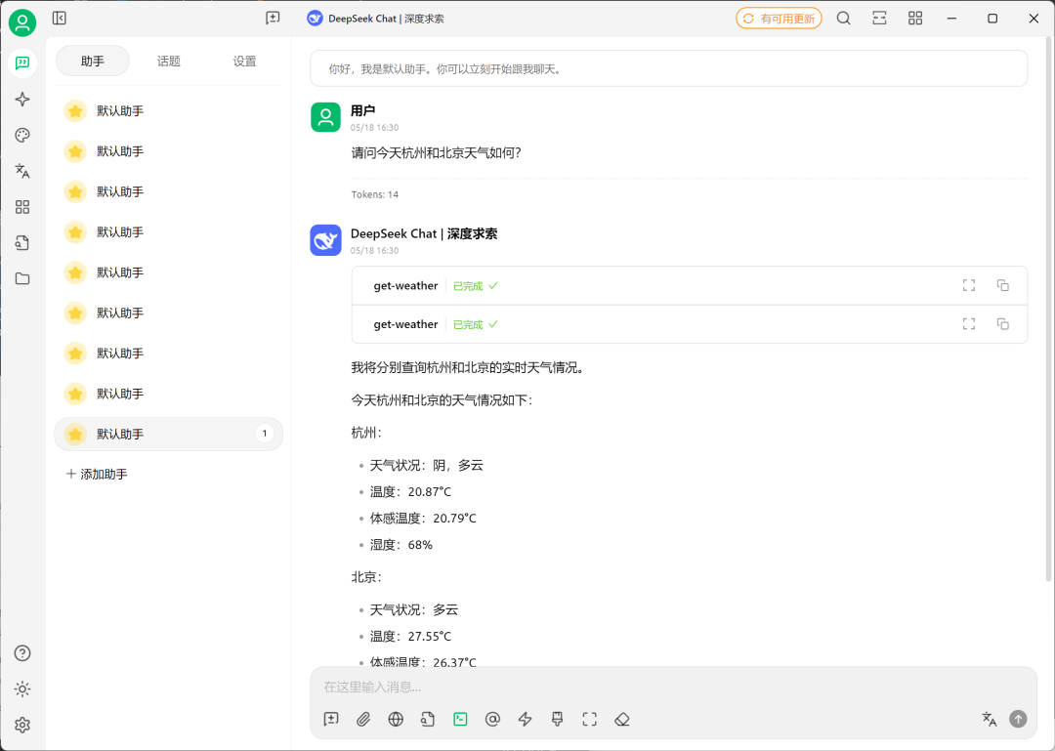Click the 你好，我是默认助手 prompt banner

(669, 68)
